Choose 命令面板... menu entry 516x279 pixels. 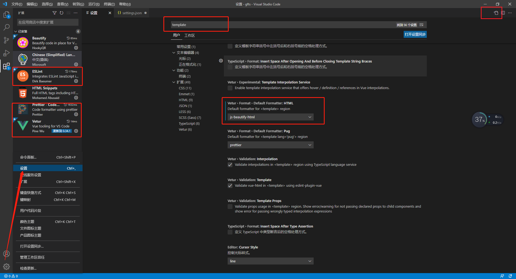(x=48, y=157)
